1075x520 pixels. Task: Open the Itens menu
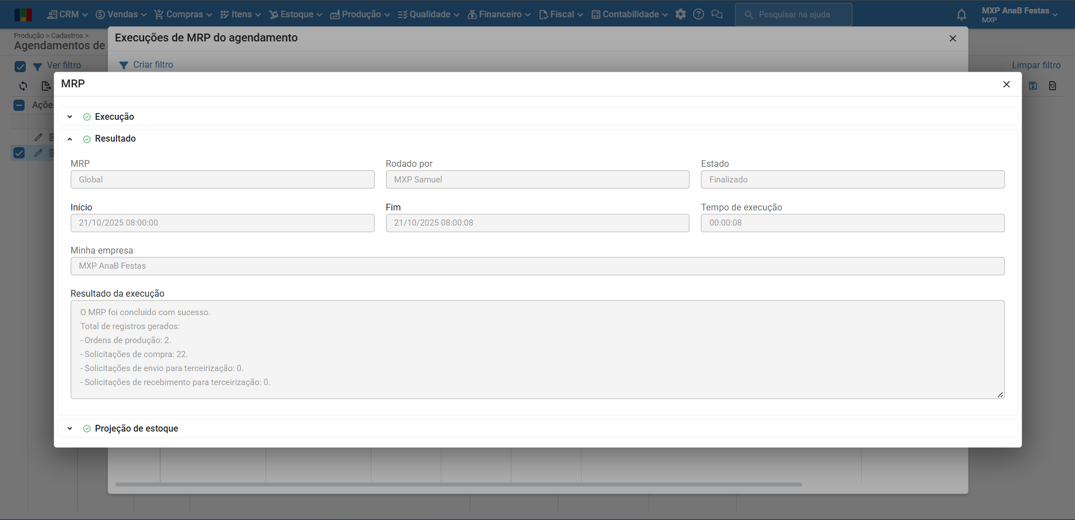240,15
